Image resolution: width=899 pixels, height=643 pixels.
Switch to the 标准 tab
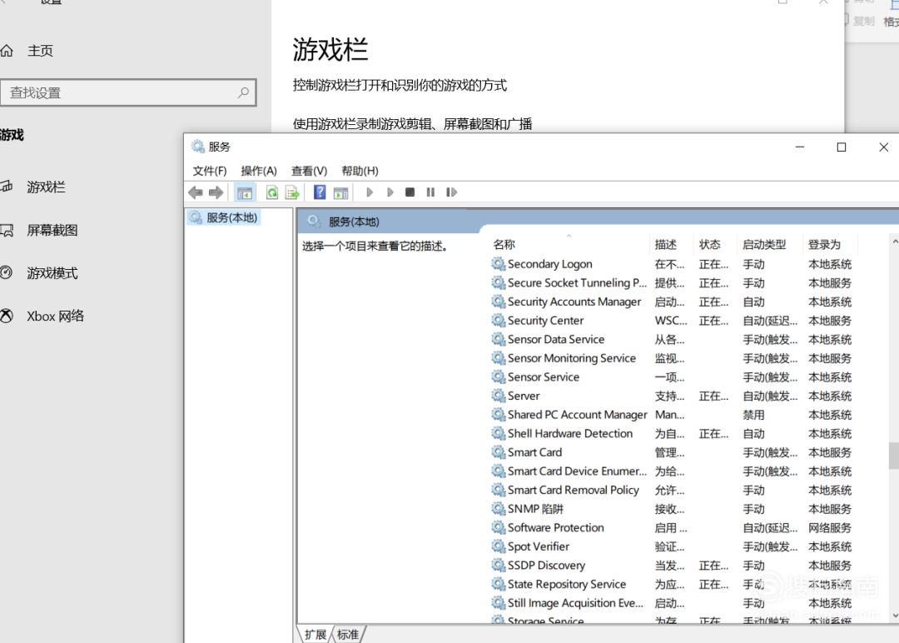pos(348,635)
